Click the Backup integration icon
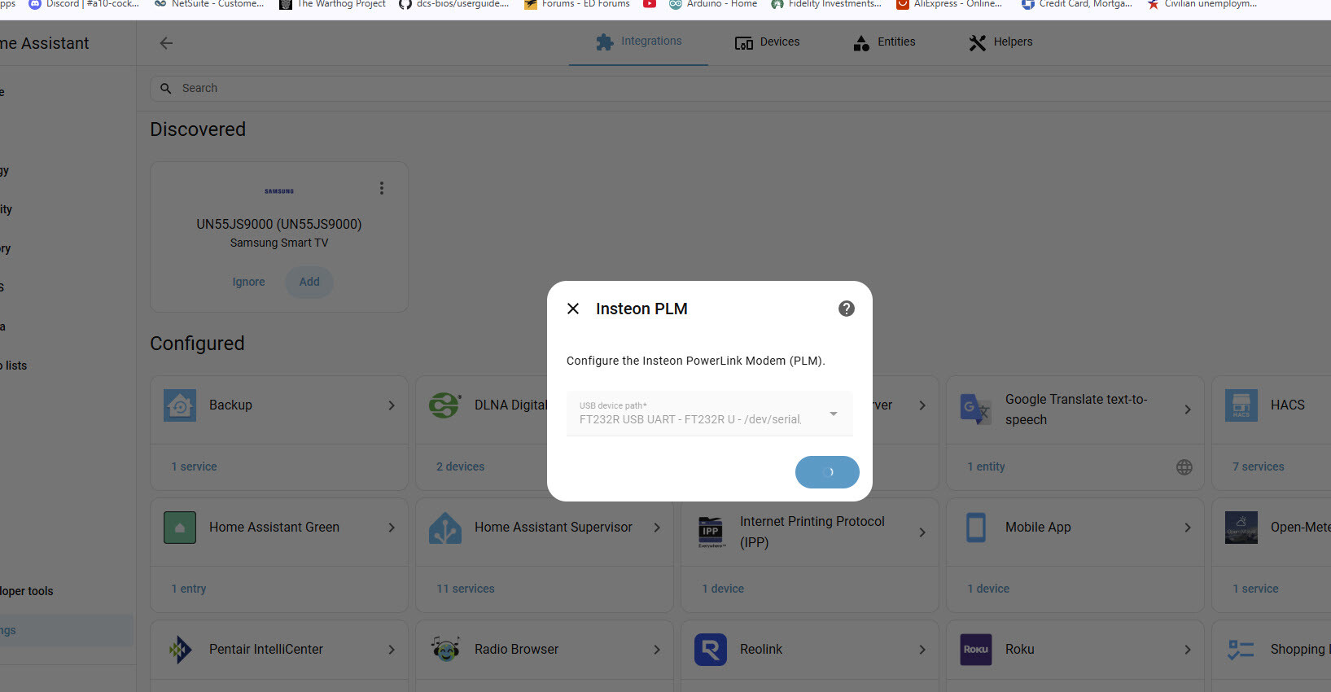 [180, 405]
